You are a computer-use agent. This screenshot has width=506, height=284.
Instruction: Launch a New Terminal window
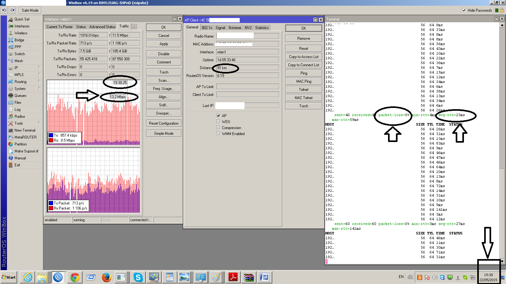pyautogui.click(x=25, y=130)
